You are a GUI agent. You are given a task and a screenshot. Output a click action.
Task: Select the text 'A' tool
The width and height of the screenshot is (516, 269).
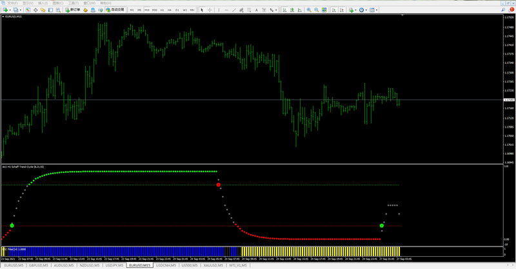[x=256, y=10]
